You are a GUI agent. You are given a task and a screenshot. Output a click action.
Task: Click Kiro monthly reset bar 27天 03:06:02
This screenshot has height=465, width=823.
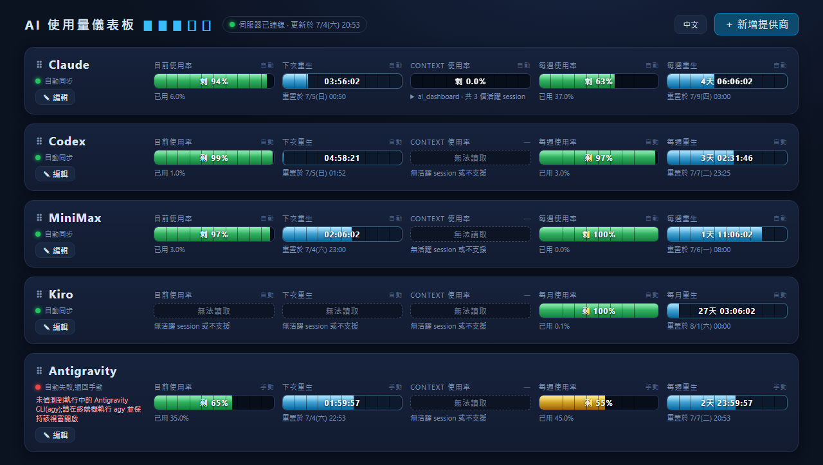(727, 311)
